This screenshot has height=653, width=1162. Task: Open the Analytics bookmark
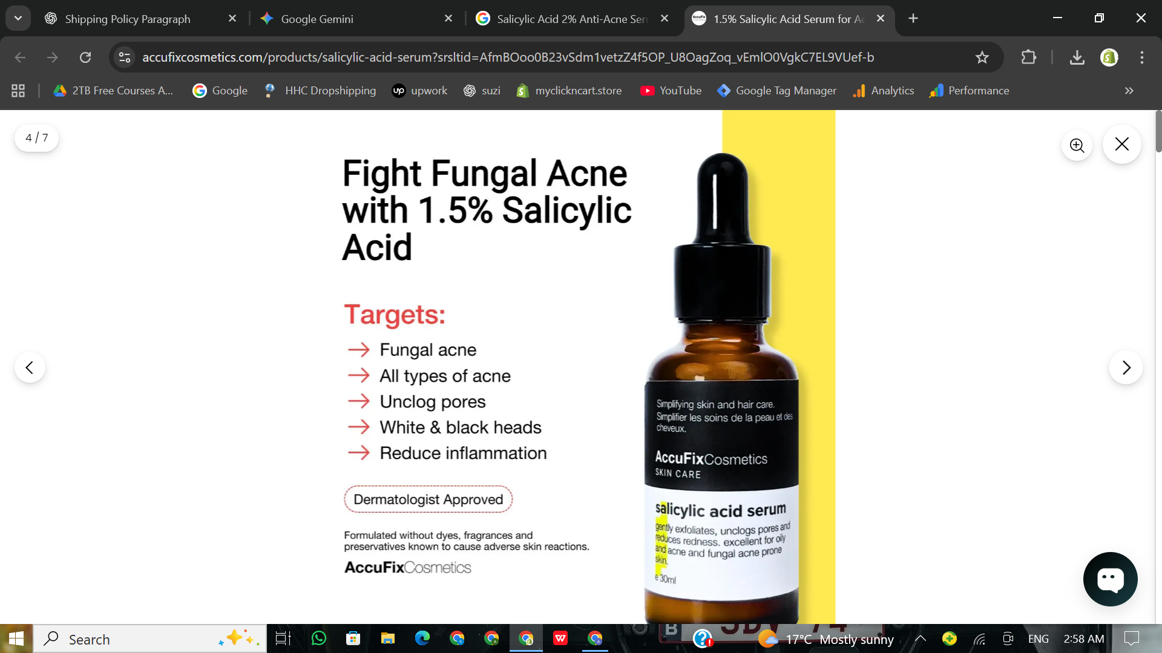883,90
